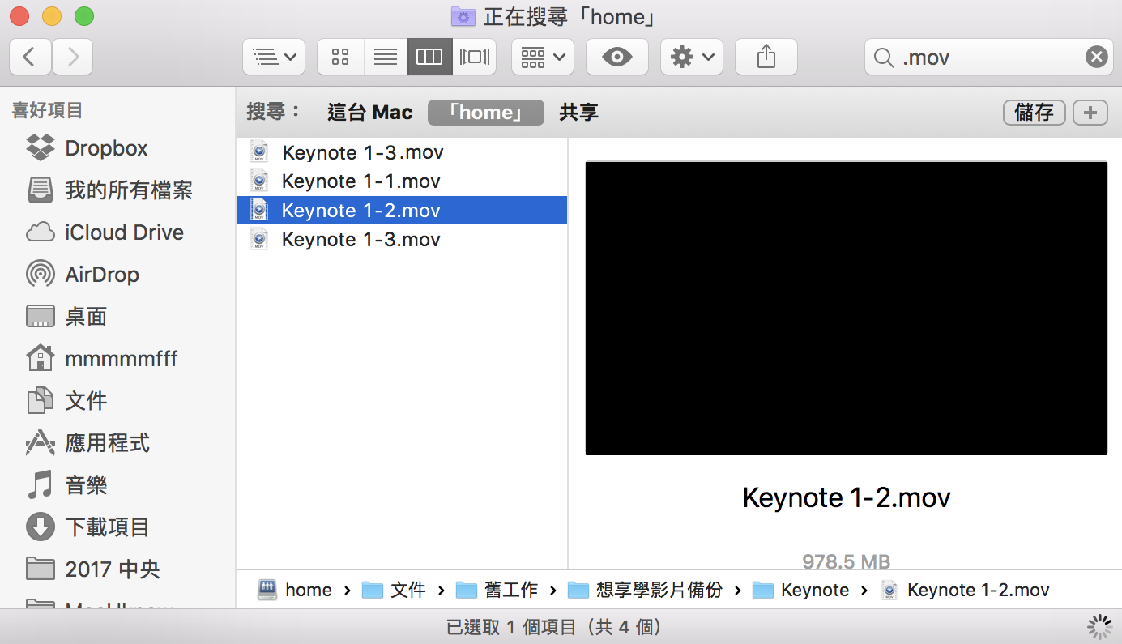Set search scope to 共享
Screen dimensions: 1122x644
click(578, 113)
